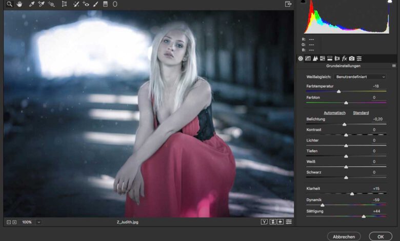Select the Hand tool
Viewport: 400px width, 241px height.
(19, 4)
